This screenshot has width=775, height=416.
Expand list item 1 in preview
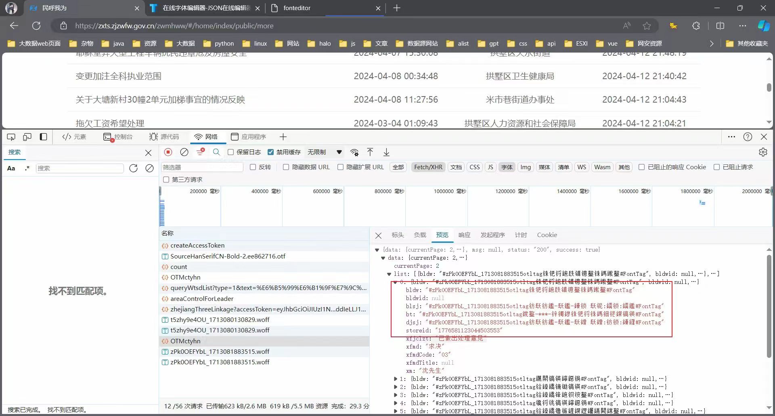pos(396,379)
